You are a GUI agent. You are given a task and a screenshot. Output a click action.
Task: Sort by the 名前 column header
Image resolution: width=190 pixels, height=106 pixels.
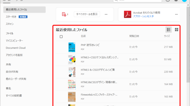click(83, 36)
